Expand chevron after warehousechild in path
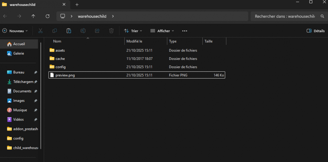 point(113,16)
